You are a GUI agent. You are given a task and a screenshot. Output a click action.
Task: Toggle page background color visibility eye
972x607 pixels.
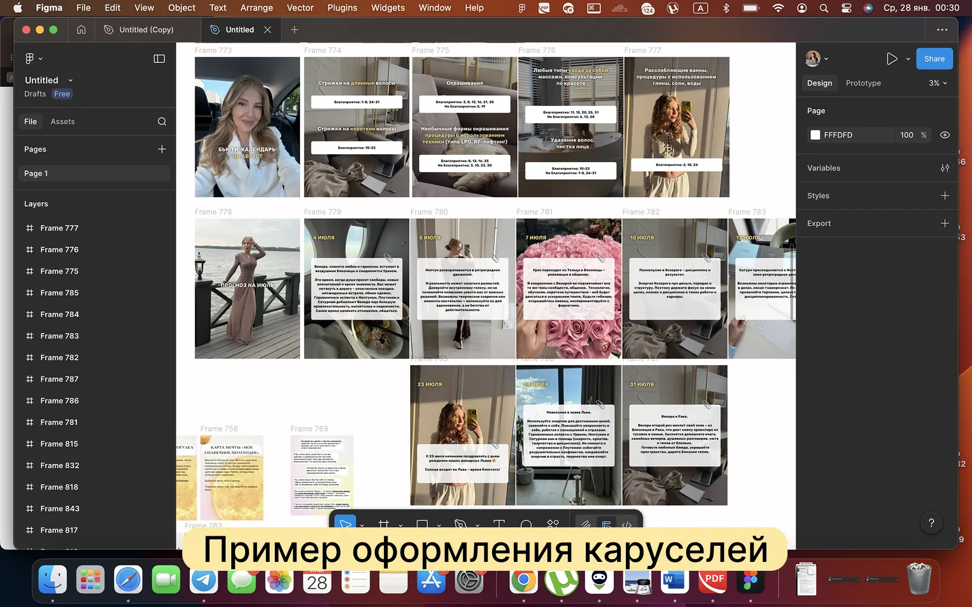[945, 135]
